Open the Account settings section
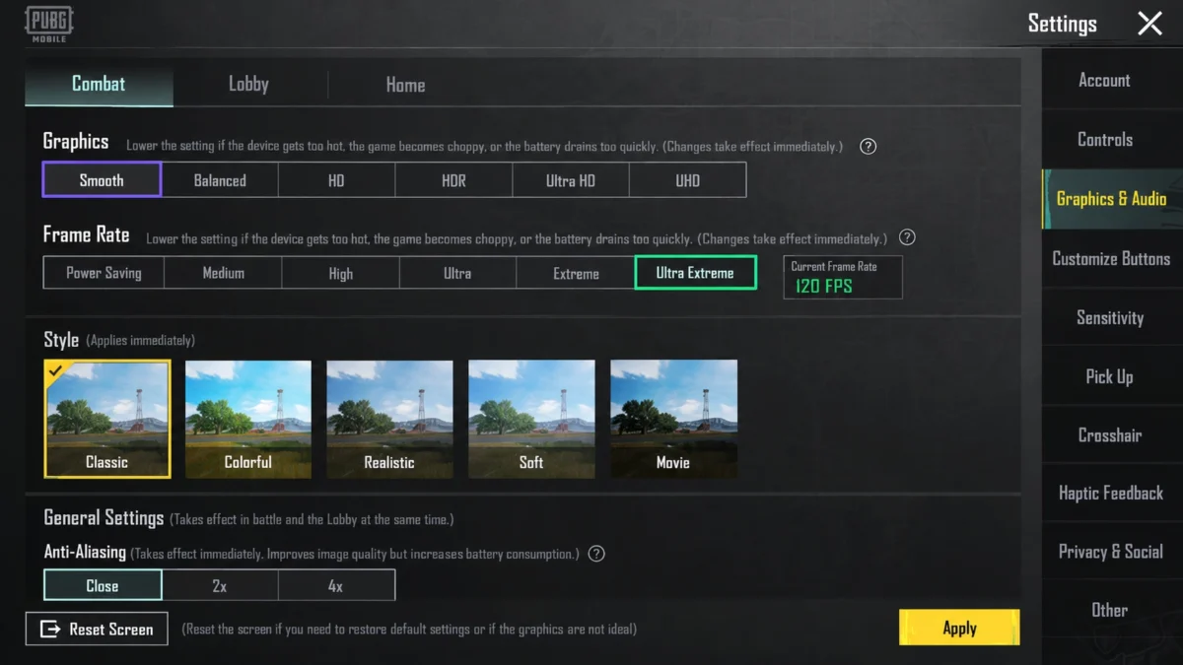The image size is (1183, 665). 1112,81
